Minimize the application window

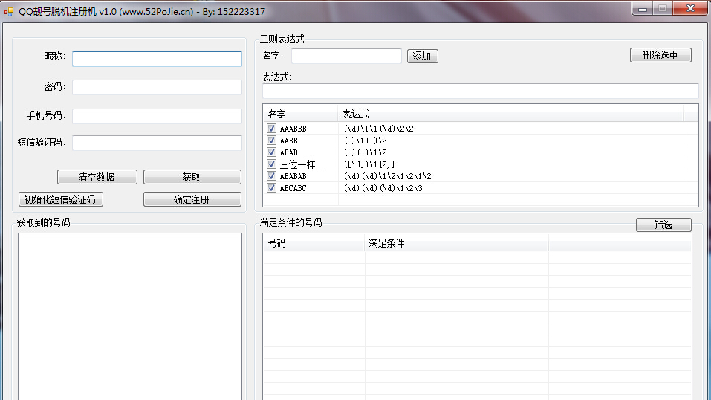pyautogui.click(x=643, y=9)
